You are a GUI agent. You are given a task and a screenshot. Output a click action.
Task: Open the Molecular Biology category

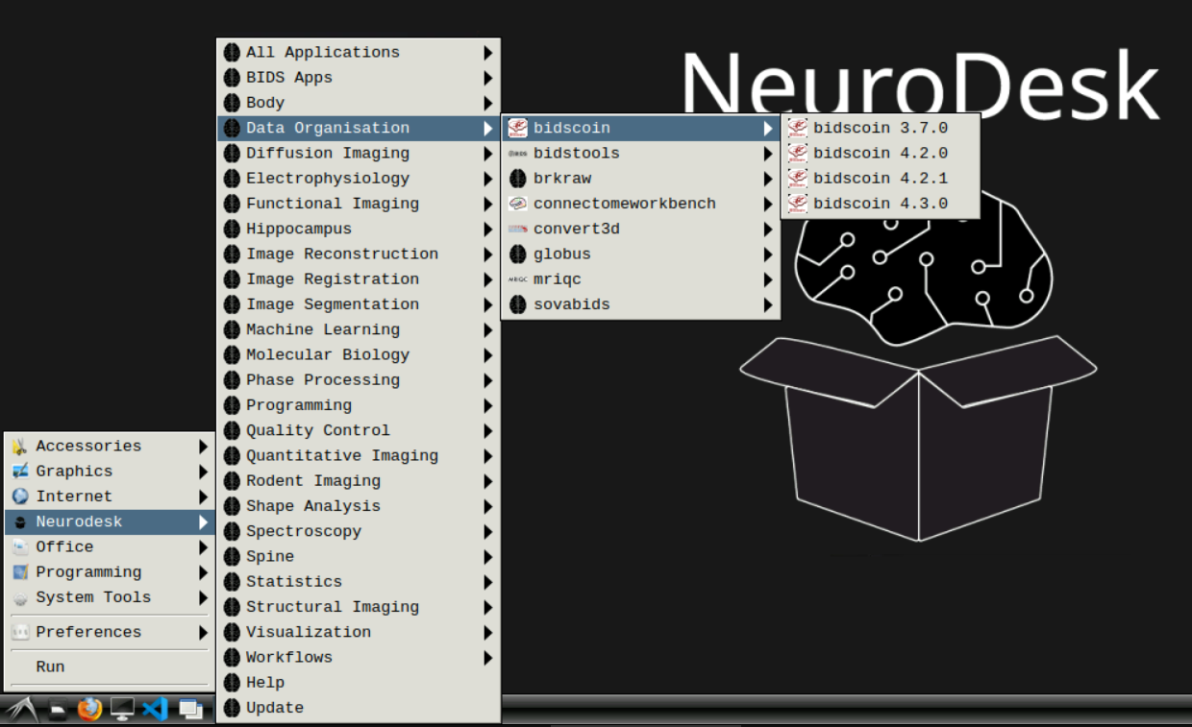359,354
